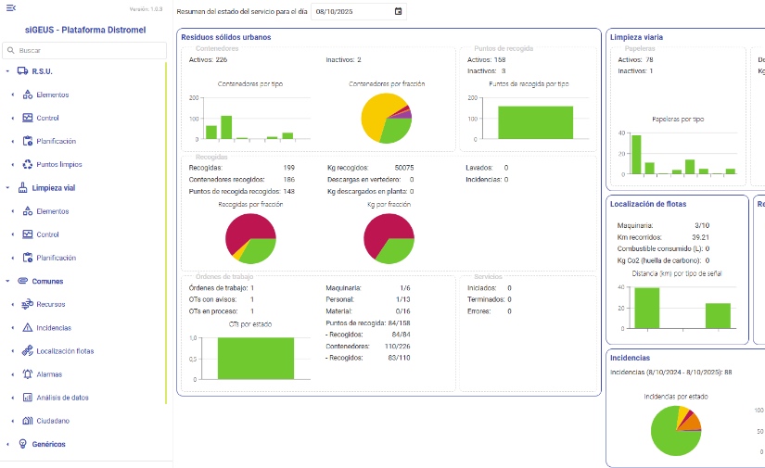765x468 pixels.
Task: Collapse the Comunes section arrow
Action: pos(7,281)
